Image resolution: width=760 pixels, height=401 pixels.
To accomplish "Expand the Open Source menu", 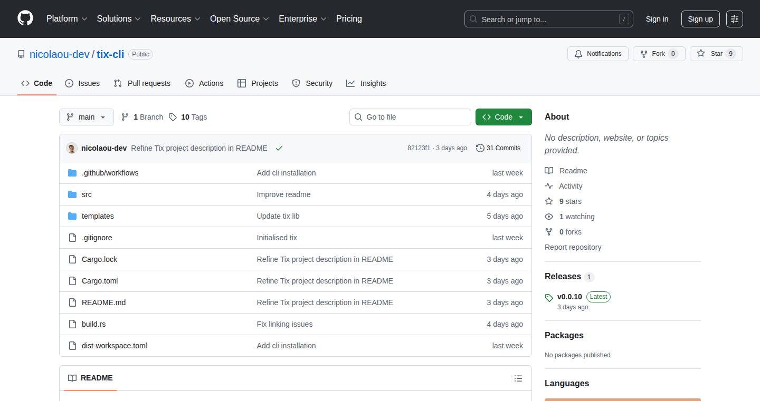I will pos(240,18).
